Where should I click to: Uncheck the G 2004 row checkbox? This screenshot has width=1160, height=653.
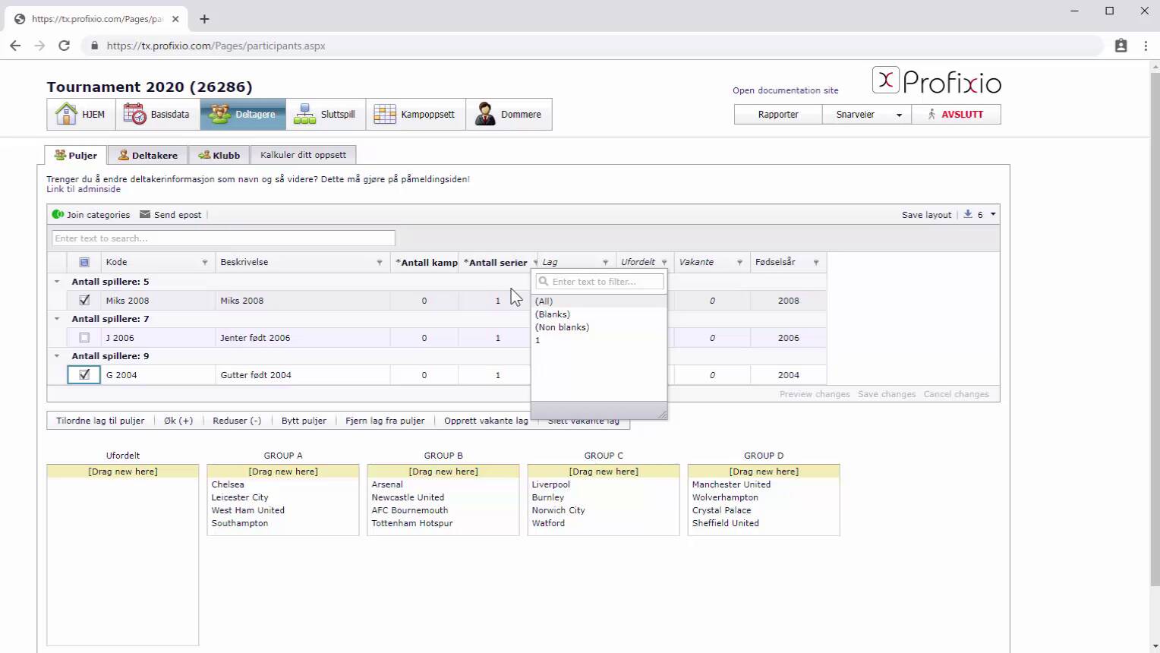84,375
